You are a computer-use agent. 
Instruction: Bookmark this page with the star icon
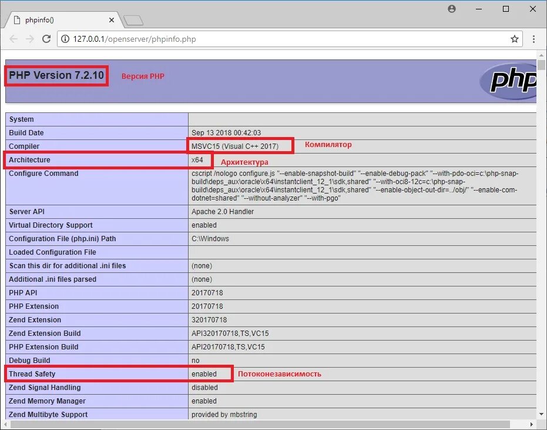coord(514,39)
